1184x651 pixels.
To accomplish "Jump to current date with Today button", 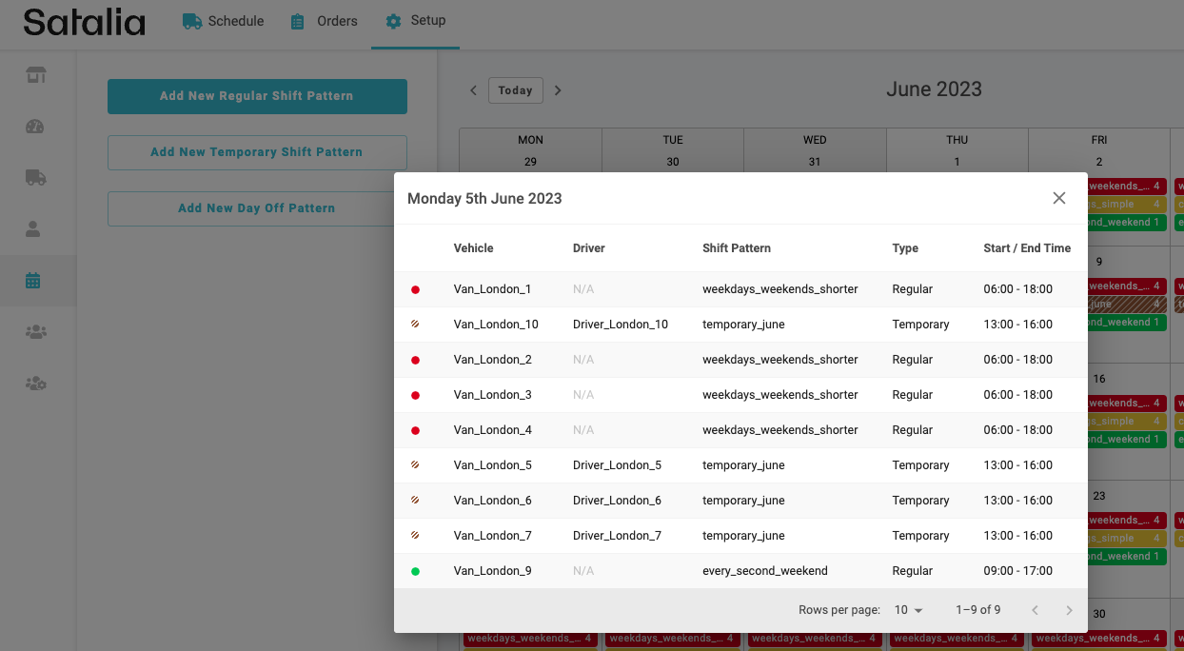I will pos(515,90).
